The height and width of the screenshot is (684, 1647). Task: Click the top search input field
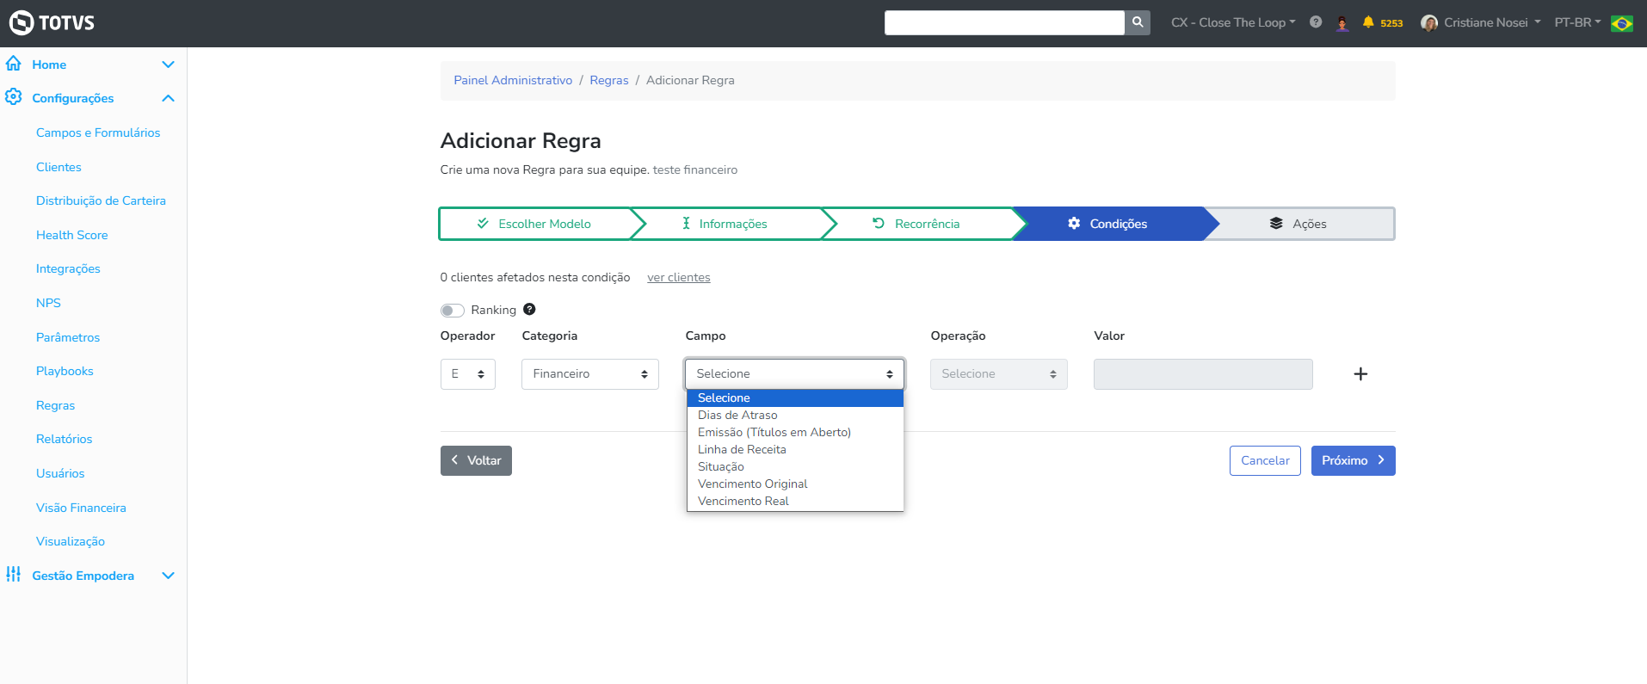1003,22
